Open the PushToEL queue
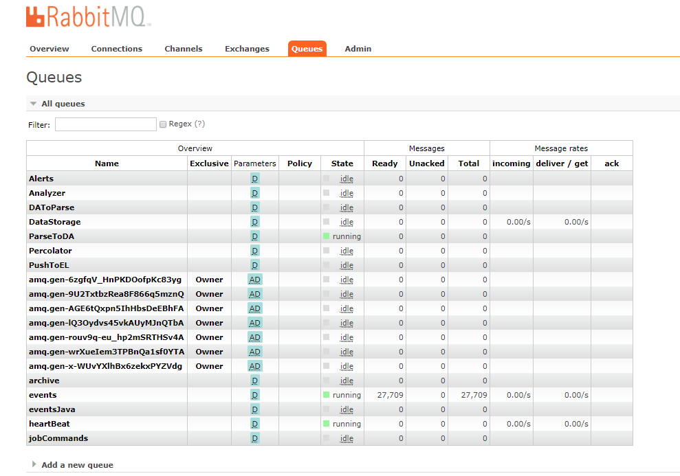The width and height of the screenshot is (680, 476). point(49,265)
